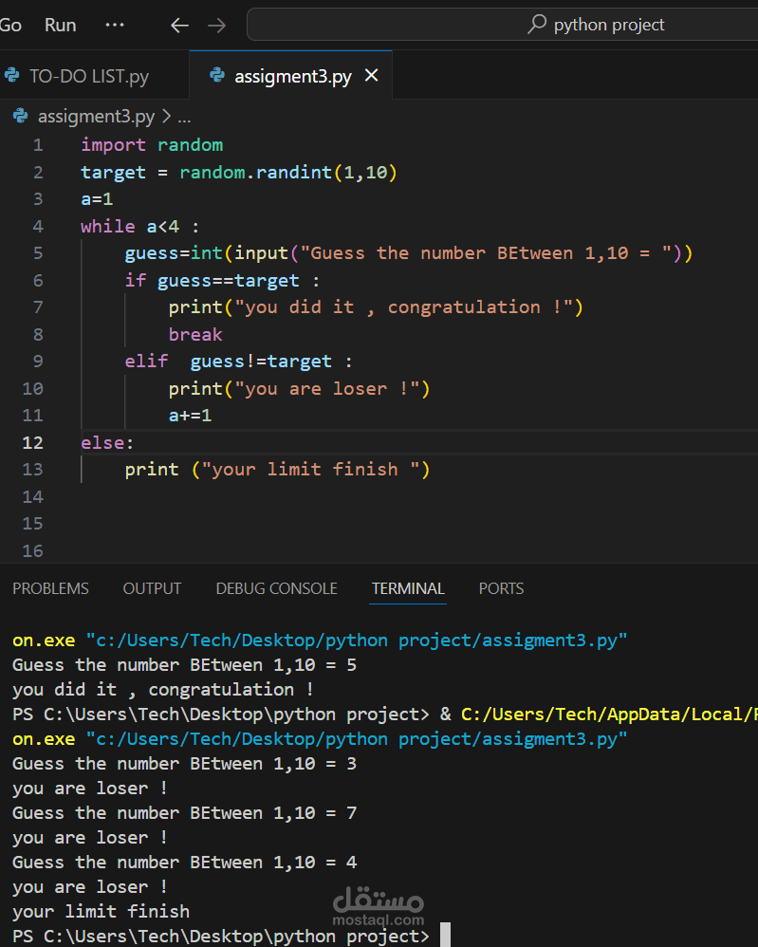Open the PORTS panel tab
The height and width of the screenshot is (947, 758).
501,589
